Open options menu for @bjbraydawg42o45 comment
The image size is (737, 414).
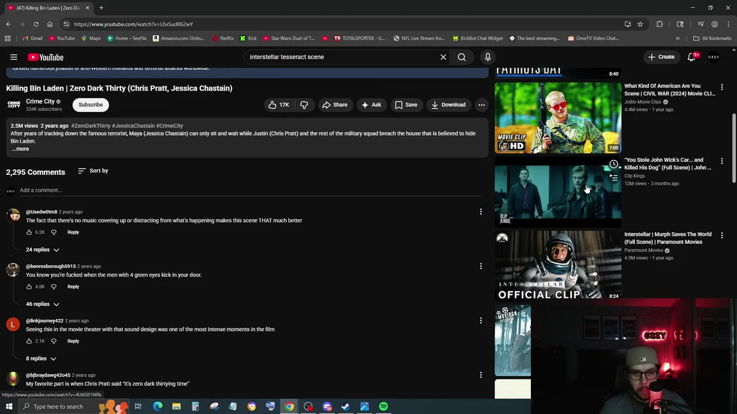tap(481, 375)
